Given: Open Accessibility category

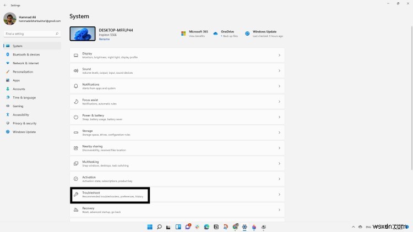Looking at the screenshot, I should [32, 115].
